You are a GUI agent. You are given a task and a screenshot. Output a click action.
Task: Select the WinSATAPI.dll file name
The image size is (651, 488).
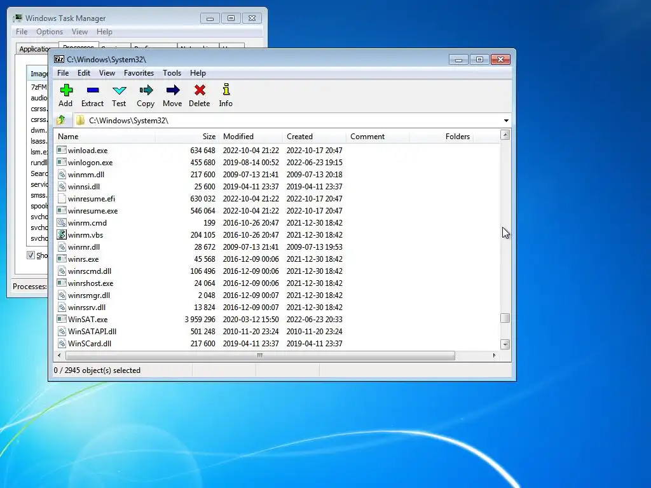click(x=92, y=331)
